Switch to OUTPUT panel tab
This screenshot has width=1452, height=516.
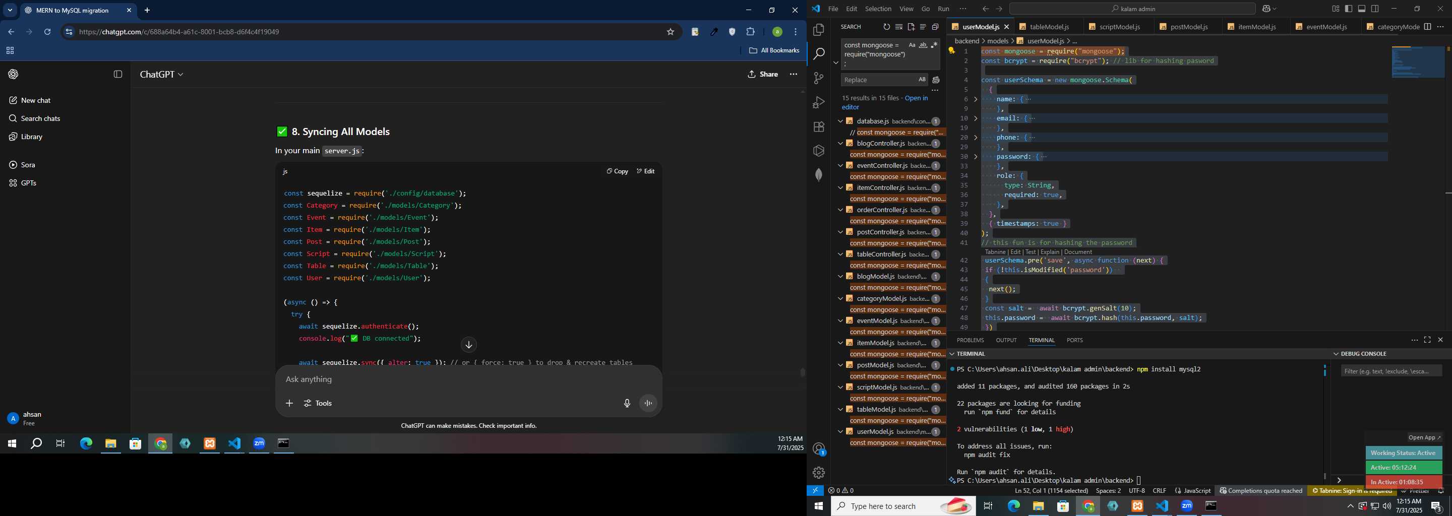point(1006,340)
